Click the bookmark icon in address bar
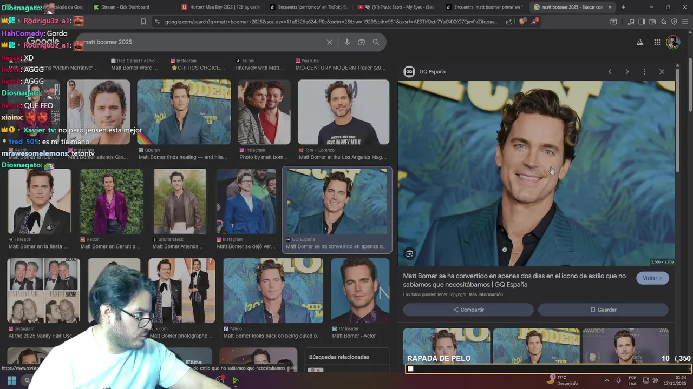 tap(143, 22)
